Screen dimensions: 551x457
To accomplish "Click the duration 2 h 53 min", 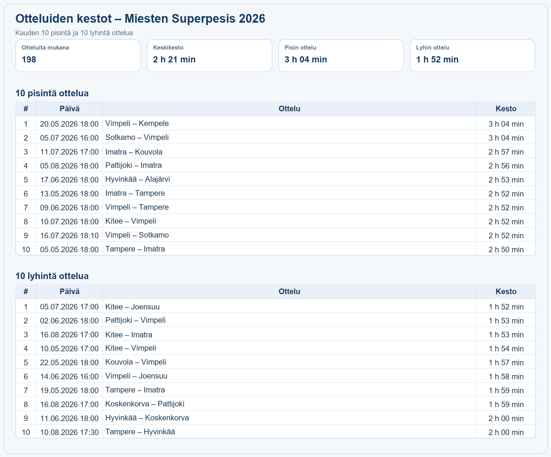I will 506,180.
